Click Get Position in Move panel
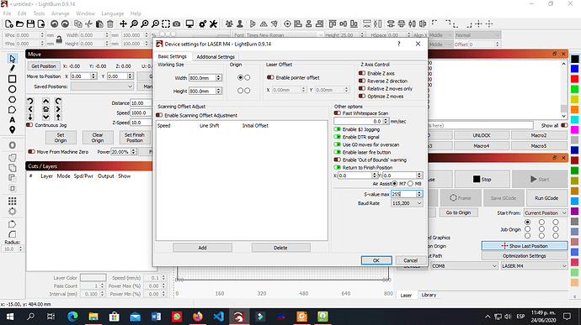The width and height of the screenshot is (581, 325). (43, 66)
